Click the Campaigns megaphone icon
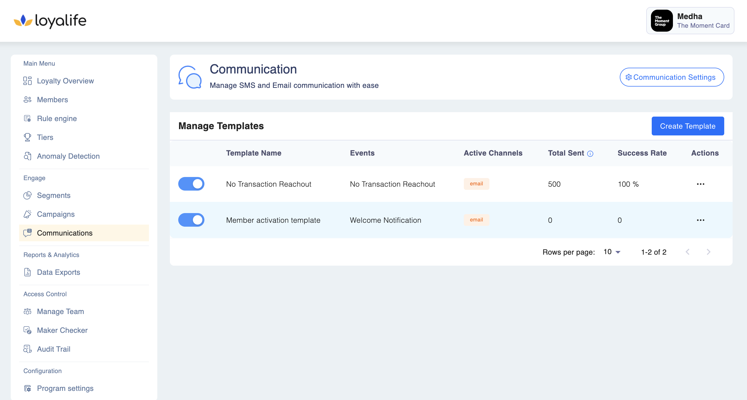Viewport: 747px width, 400px height. point(27,214)
